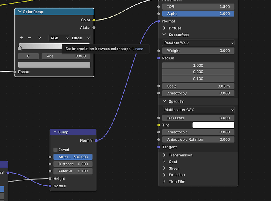Remove color stop with minus icon
Screen dimensions: 271x201
(30, 38)
